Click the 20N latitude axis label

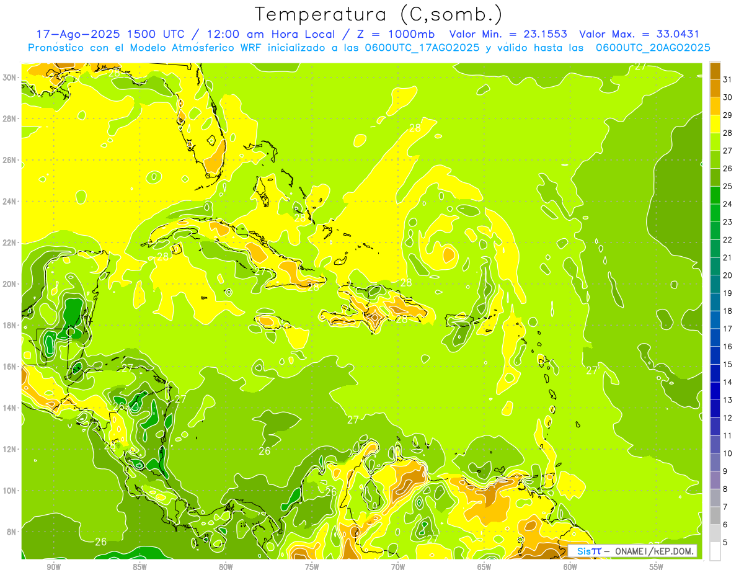pyautogui.click(x=11, y=283)
